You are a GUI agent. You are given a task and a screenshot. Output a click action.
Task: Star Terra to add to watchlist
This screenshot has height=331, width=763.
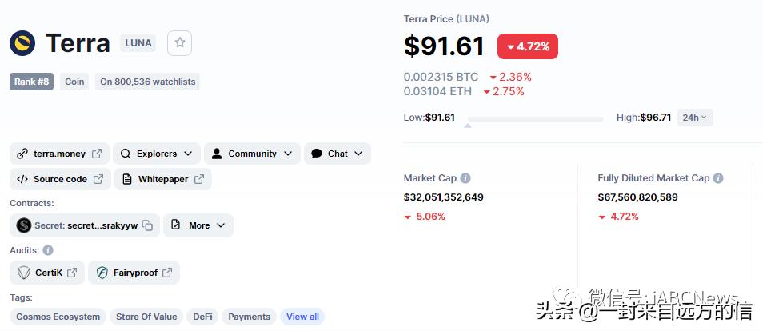pyautogui.click(x=179, y=43)
